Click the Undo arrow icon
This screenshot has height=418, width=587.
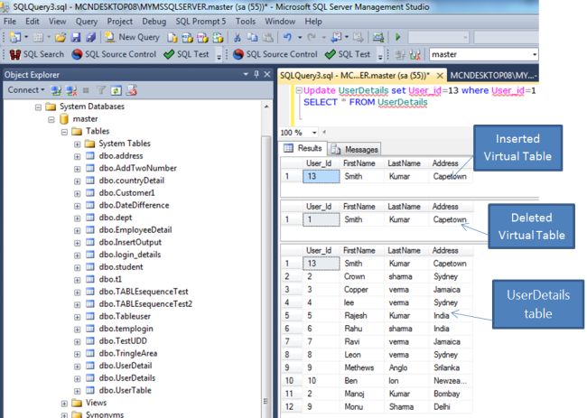click(286, 37)
